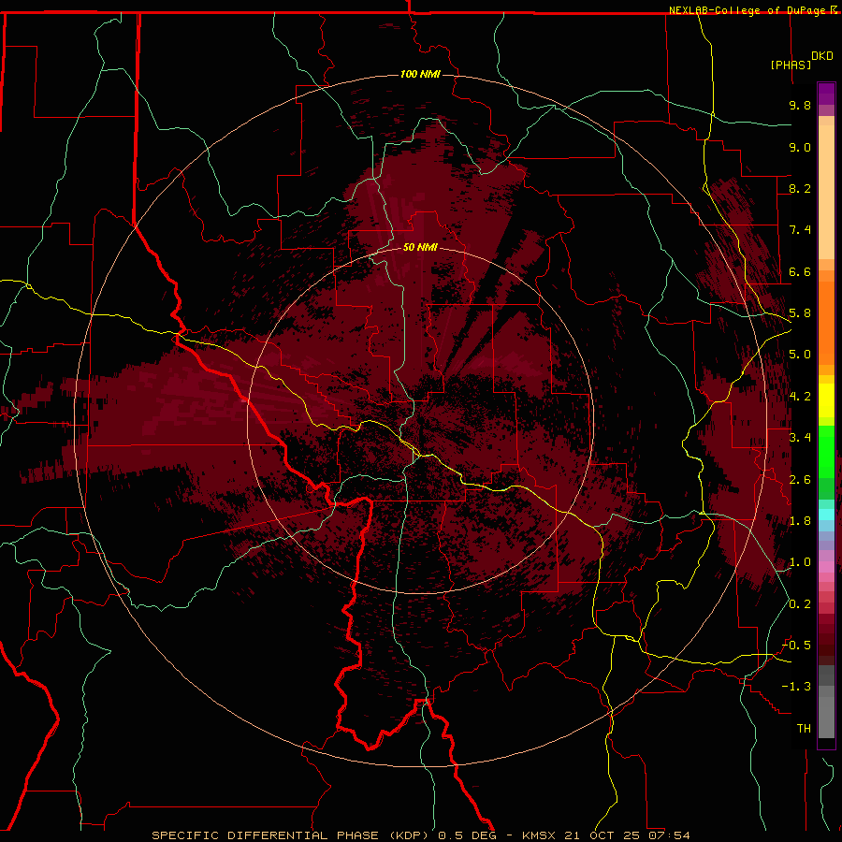Click the 0.2 value on the scale
Viewport: 842px width, 842px height.
[800, 604]
